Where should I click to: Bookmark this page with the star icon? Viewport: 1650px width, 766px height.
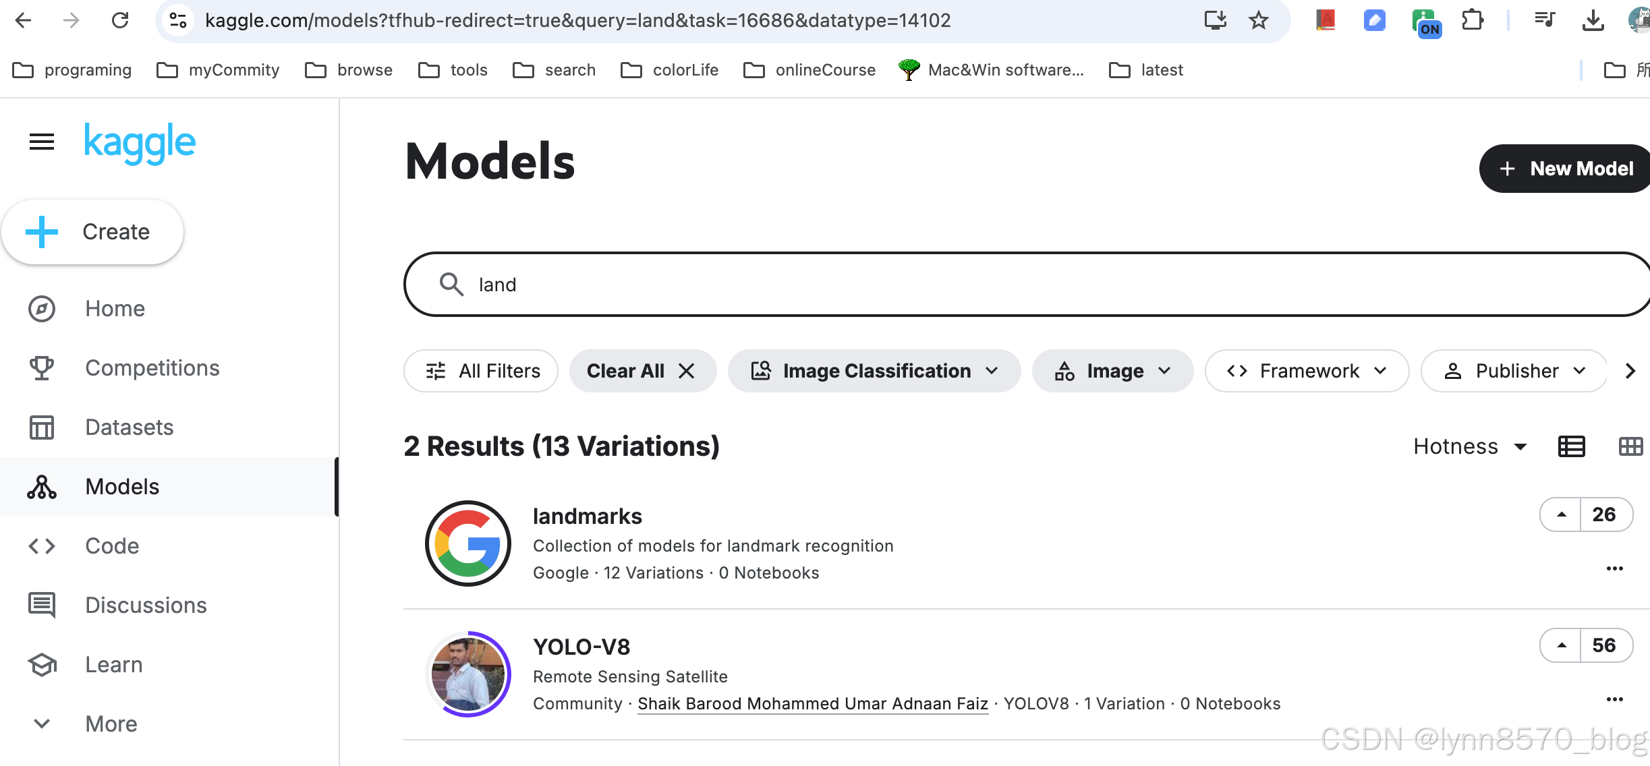1259,20
